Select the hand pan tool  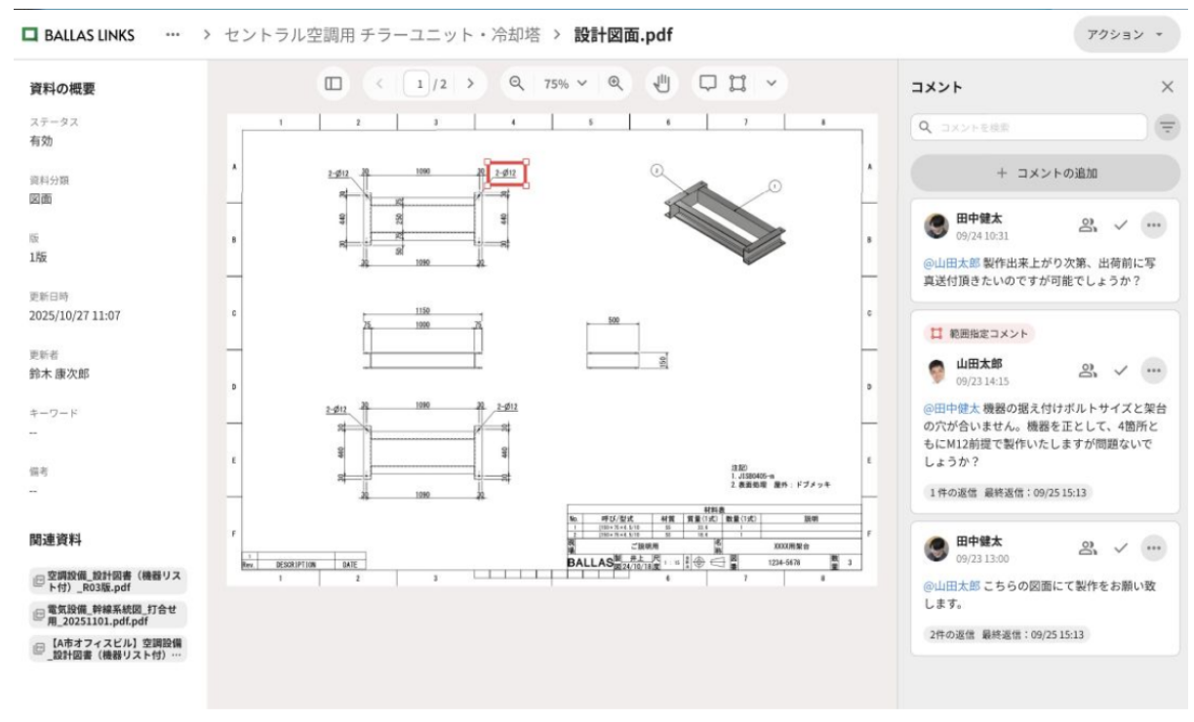664,85
